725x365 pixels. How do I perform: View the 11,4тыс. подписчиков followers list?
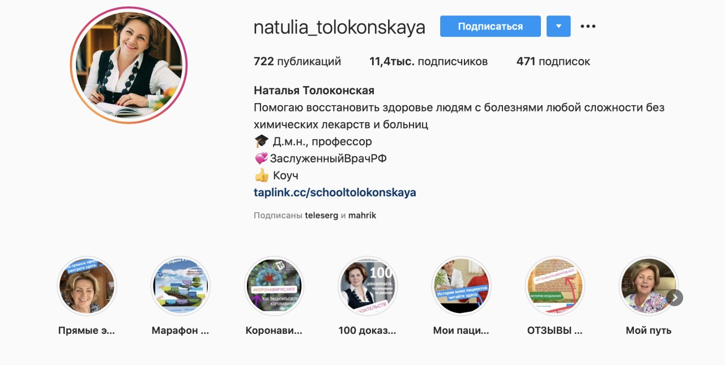(429, 62)
